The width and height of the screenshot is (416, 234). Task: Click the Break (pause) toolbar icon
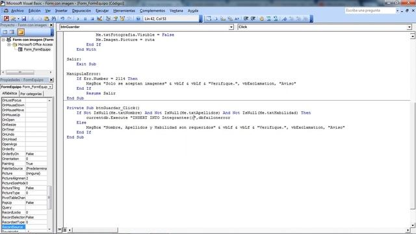[x=85, y=19]
